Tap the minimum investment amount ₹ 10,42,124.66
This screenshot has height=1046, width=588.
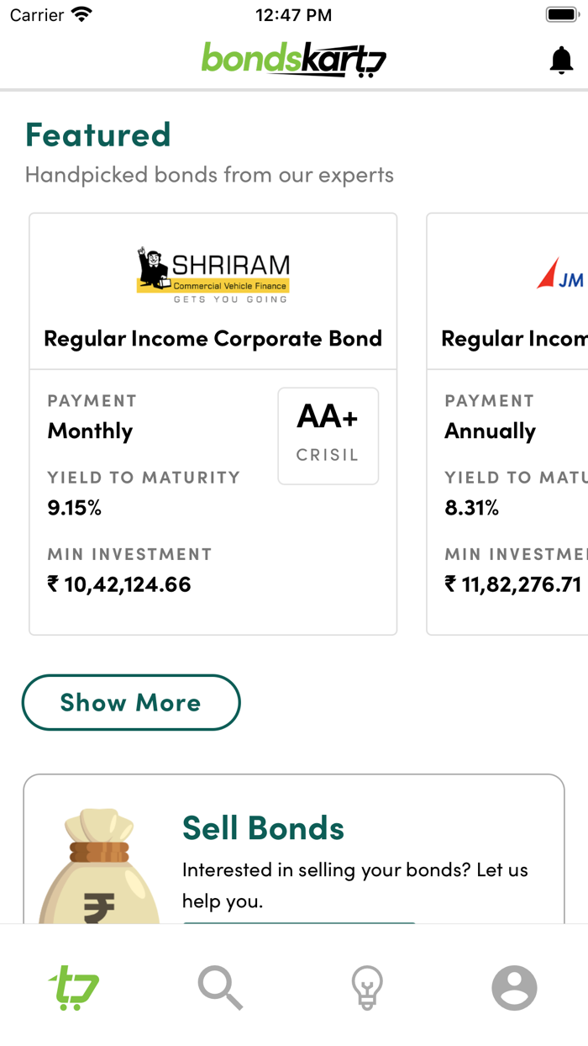(118, 584)
